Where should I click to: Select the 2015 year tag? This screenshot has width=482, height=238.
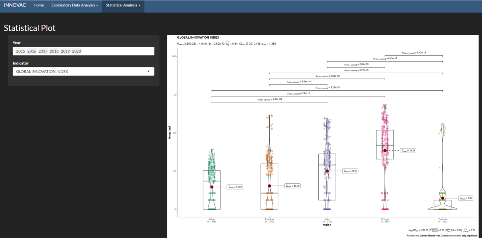click(21, 51)
